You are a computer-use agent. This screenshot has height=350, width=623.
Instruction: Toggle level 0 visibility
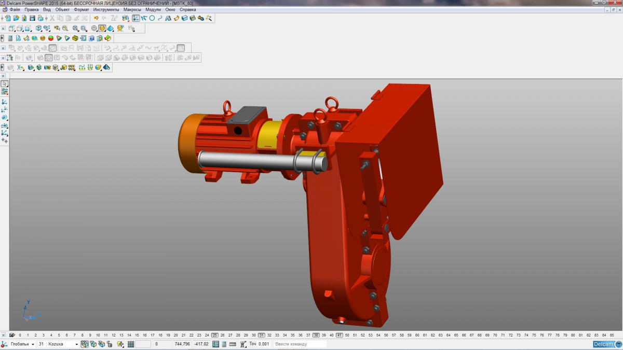click(20, 335)
